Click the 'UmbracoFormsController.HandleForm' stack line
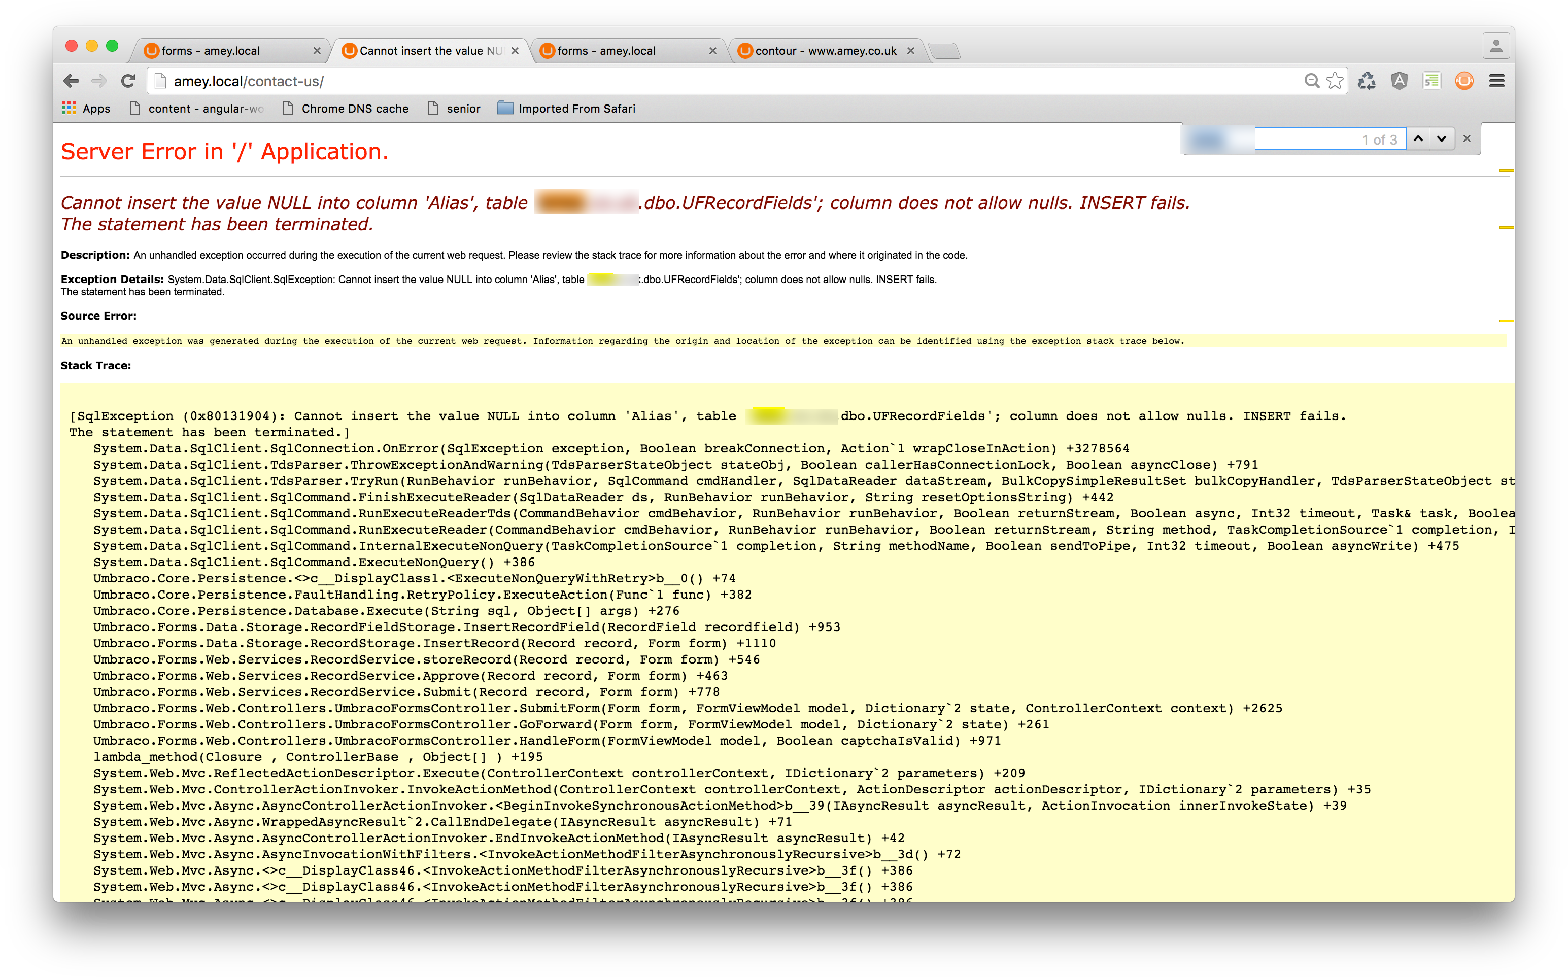The height and width of the screenshot is (977, 1568). click(547, 741)
